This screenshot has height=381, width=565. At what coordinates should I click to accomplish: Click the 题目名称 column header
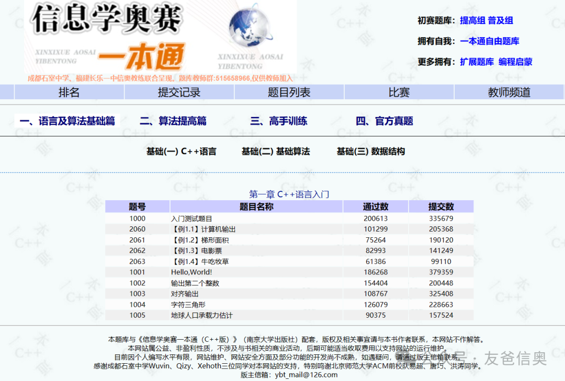click(x=256, y=207)
